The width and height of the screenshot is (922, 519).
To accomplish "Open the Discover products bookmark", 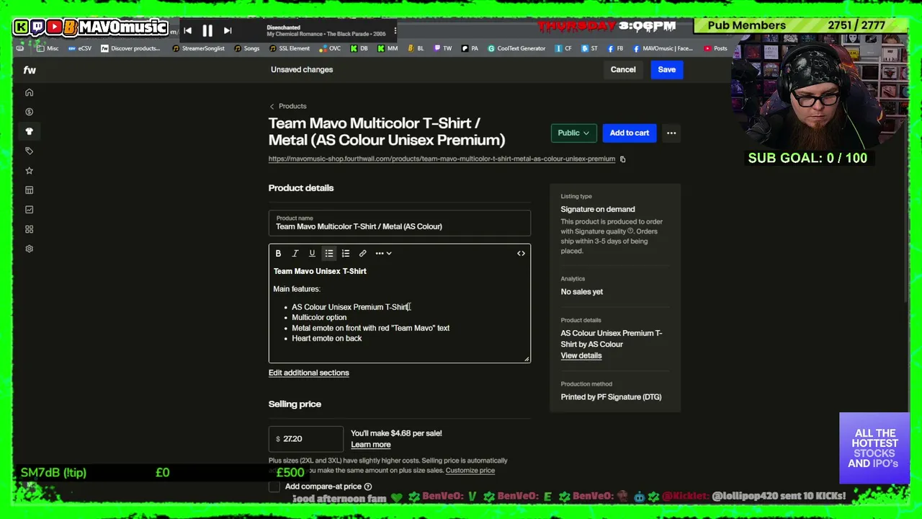I will [x=130, y=48].
